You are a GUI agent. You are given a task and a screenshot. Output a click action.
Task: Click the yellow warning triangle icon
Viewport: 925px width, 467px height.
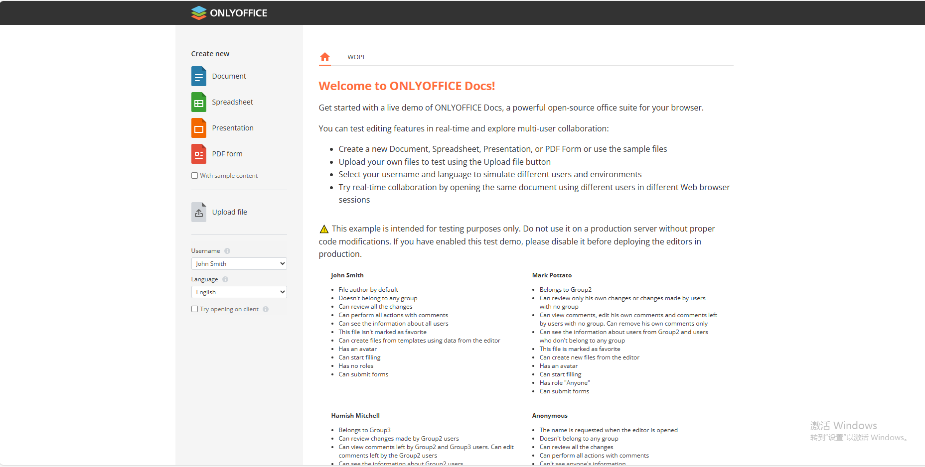pyautogui.click(x=324, y=229)
